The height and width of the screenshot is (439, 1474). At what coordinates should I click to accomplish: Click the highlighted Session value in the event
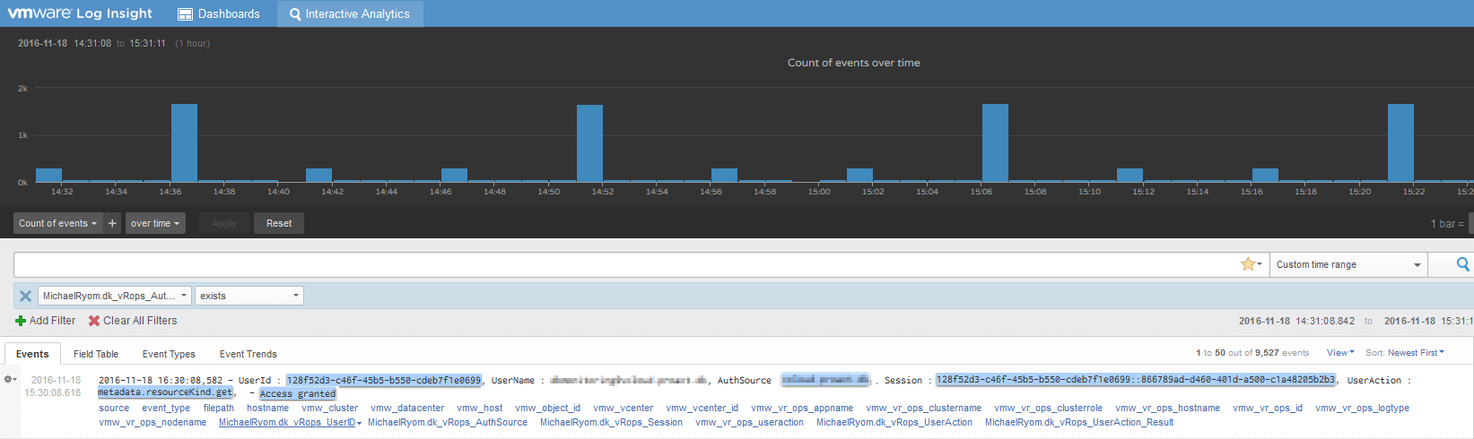click(x=1136, y=380)
